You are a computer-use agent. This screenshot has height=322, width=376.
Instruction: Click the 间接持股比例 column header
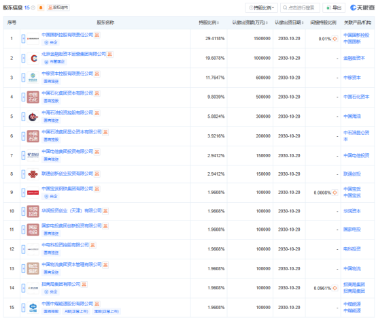(x=323, y=22)
